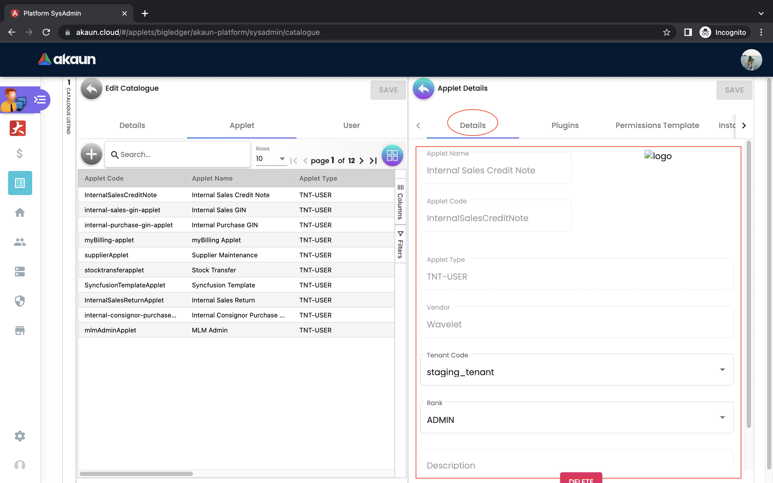This screenshot has height=483, width=773.
Task: Toggle the Filters side panel
Action: tap(400, 244)
